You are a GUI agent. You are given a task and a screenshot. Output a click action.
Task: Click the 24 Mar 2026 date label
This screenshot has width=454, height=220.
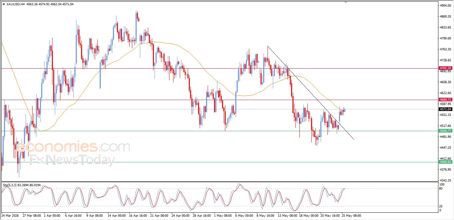[10, 216]
